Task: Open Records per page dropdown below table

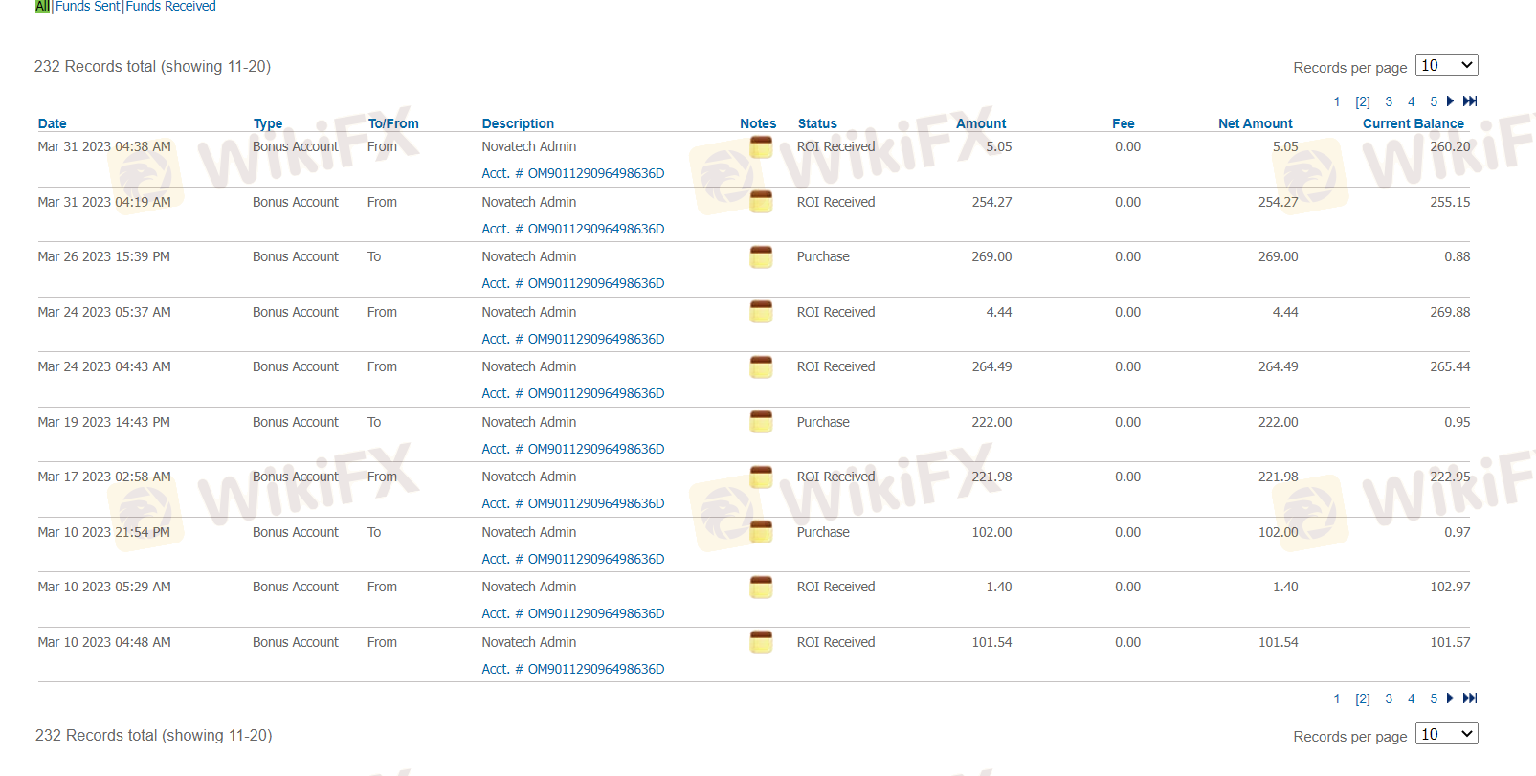Action: point(1447,734)
